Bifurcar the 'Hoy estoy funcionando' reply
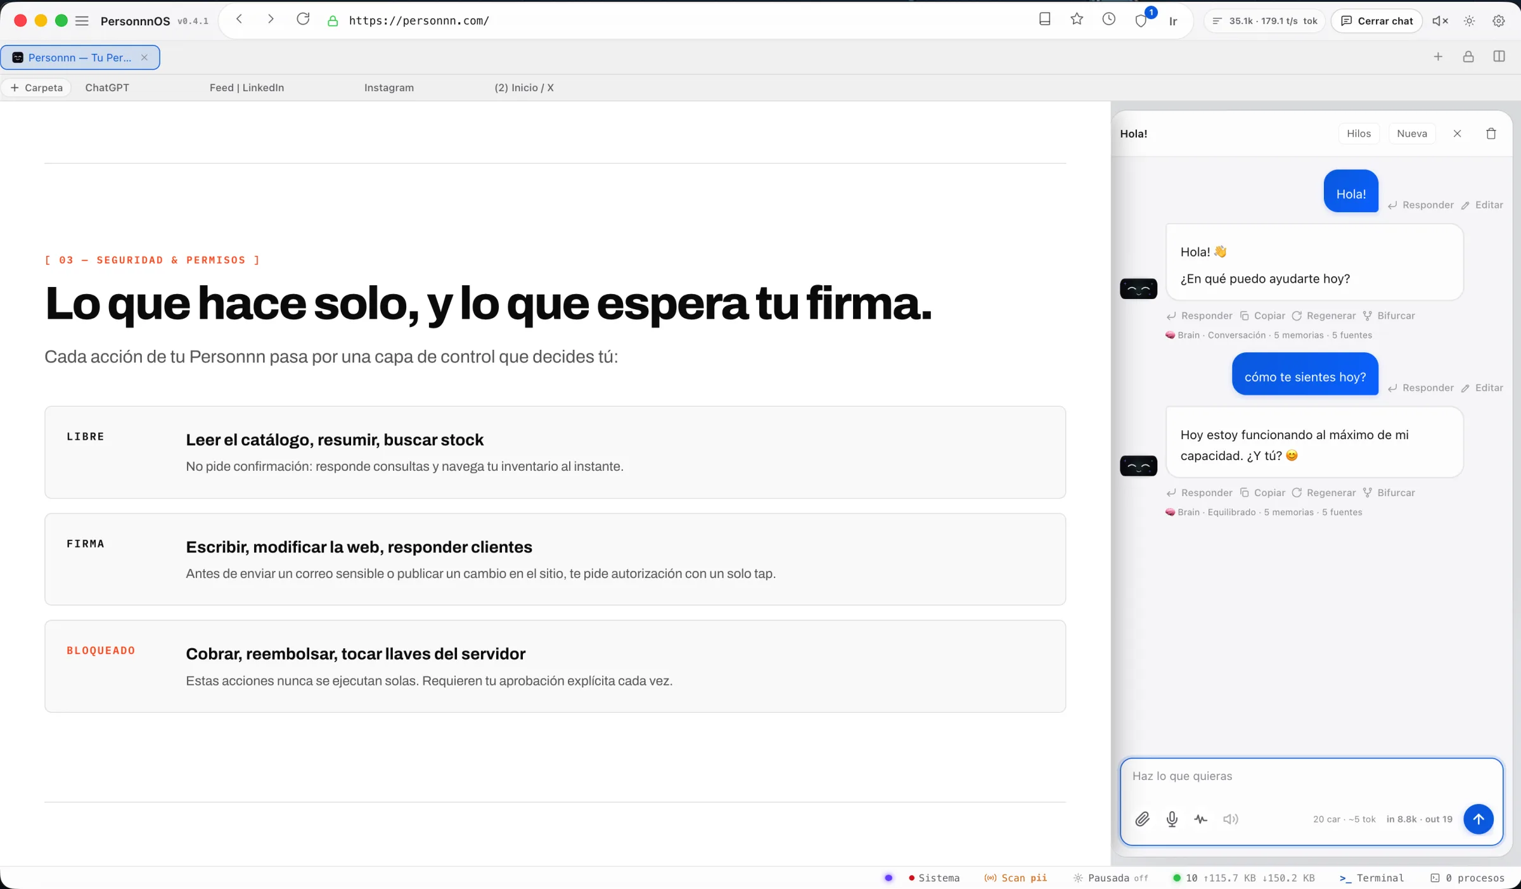This screenshot has height=889, width=1521. [1389, 493]
